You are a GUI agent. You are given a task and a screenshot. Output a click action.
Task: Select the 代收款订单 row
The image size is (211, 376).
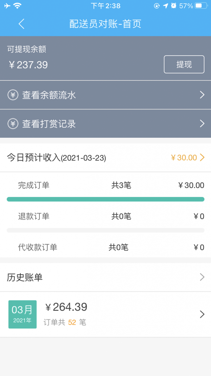(x=105, y=247)
